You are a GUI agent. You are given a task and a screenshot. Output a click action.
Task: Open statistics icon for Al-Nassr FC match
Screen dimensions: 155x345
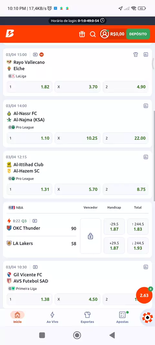pos(146,106)
